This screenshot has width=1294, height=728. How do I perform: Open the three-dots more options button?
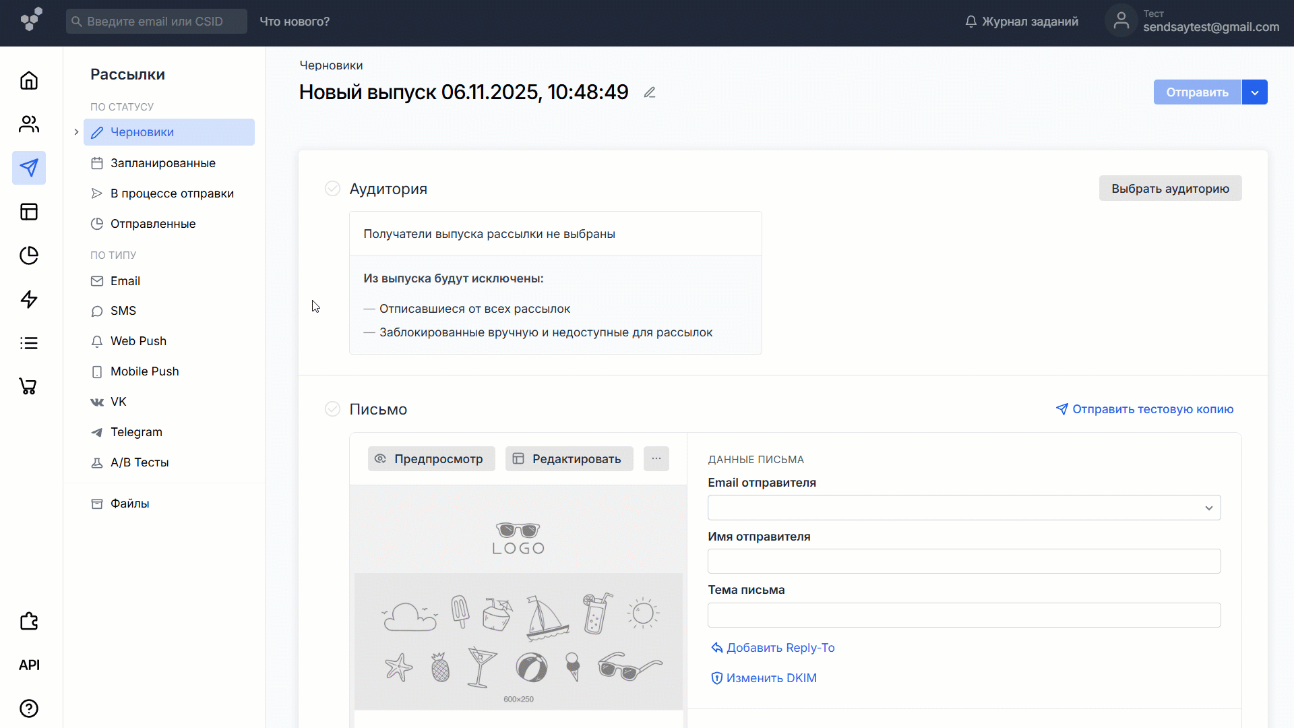pyautogui.click(x=656, y=458)
